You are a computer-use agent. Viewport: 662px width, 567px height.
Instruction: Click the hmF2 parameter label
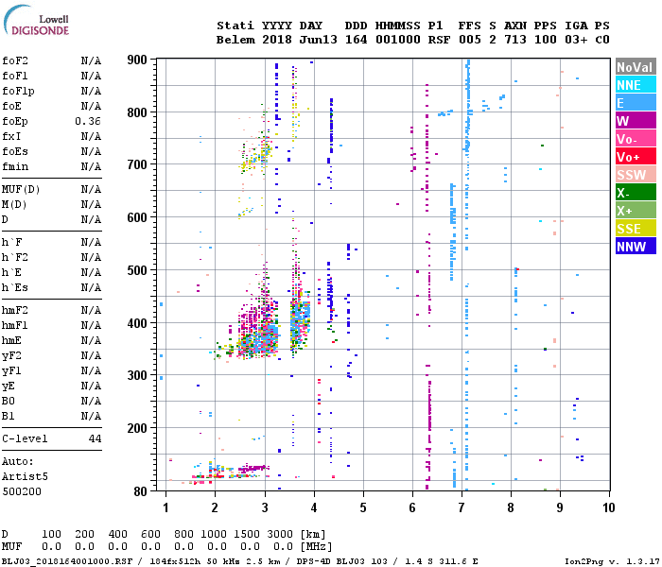[15, 311]
